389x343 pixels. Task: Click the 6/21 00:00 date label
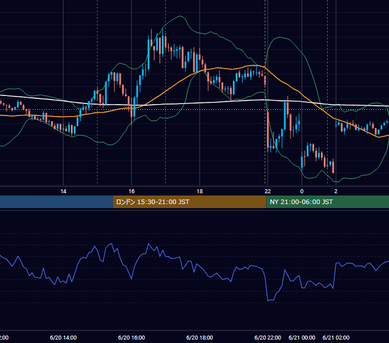[x=302, y=337]
